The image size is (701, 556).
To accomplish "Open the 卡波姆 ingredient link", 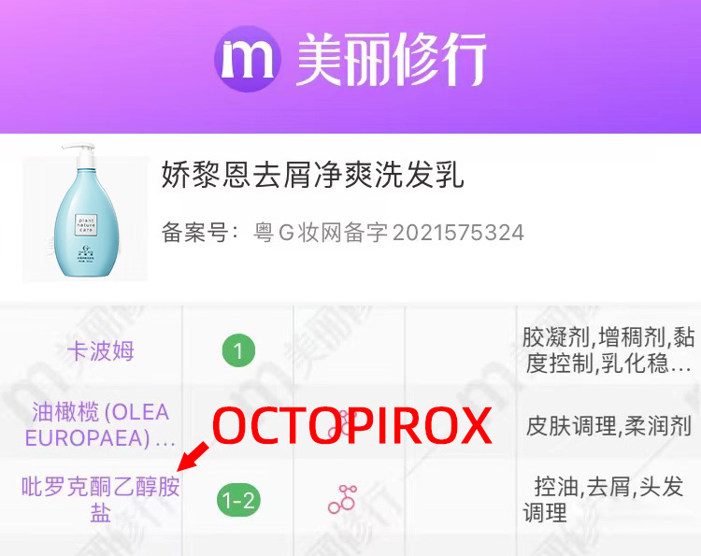I will pyautogui.click(x=101, y=350).
